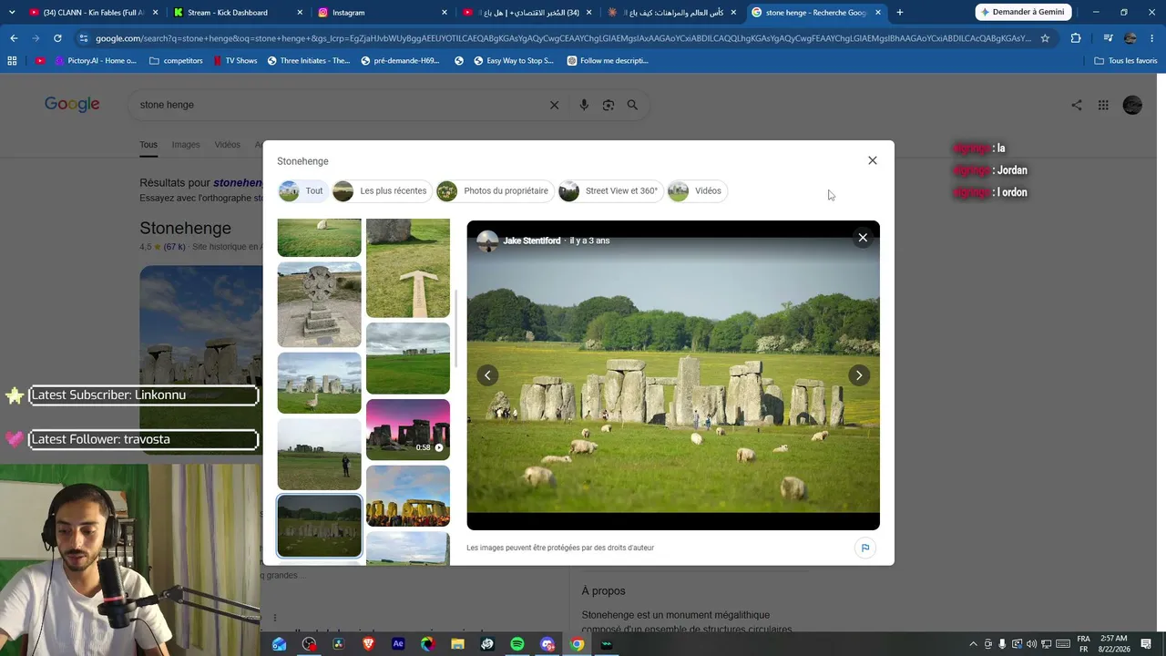Screen dimensions: 1166x656
Task: Open the competitors bookmark folder
Action: pos(176,61)
